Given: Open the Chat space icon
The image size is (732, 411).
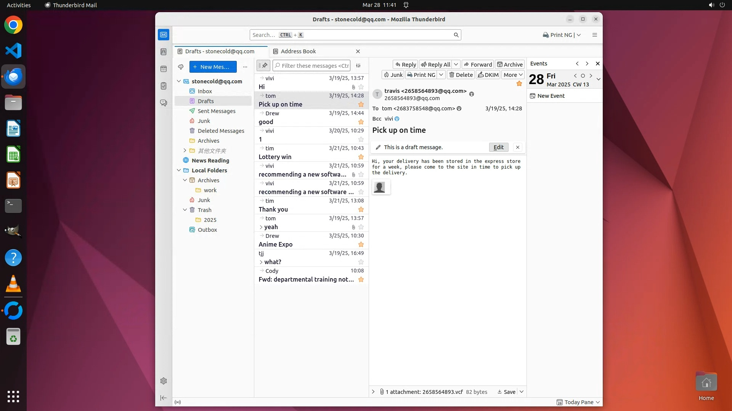Looking at the screenshot, I should [164, 103].
